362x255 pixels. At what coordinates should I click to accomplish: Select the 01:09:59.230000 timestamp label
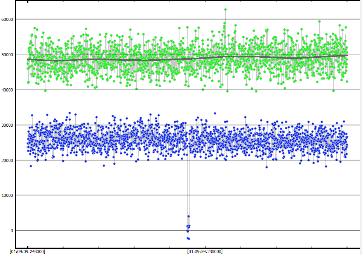pos(205,252)
